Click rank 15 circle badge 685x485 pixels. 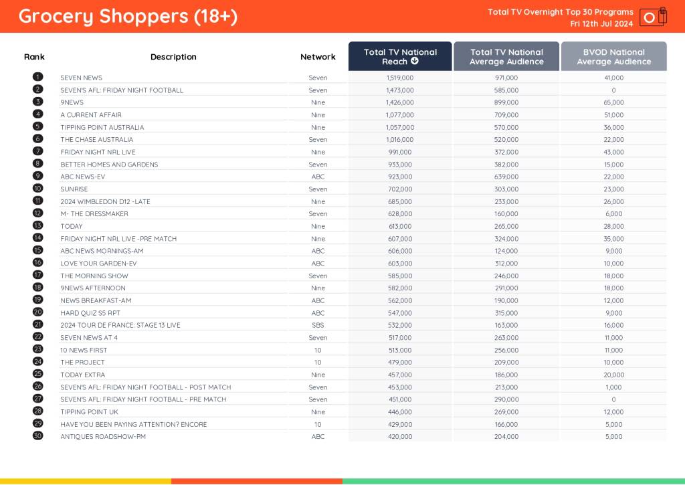[37, 250]
